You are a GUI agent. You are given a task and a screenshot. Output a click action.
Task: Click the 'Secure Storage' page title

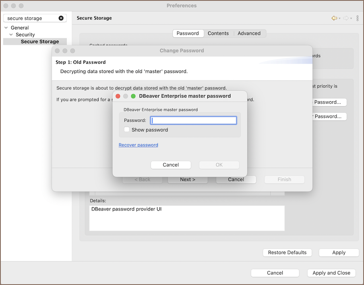(x=94, y=18)
